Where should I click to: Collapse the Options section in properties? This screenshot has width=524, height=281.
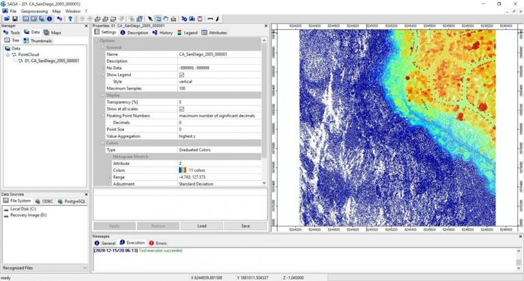pos(96,41)
